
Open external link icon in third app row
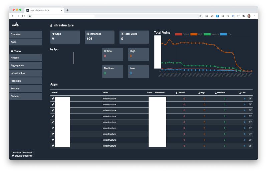pyautogui.click(x=250, y=110)
